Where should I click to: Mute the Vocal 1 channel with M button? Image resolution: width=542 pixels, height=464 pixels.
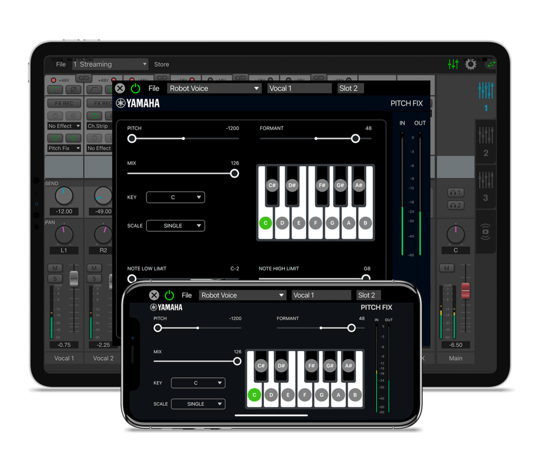click(x=56, y=268)
